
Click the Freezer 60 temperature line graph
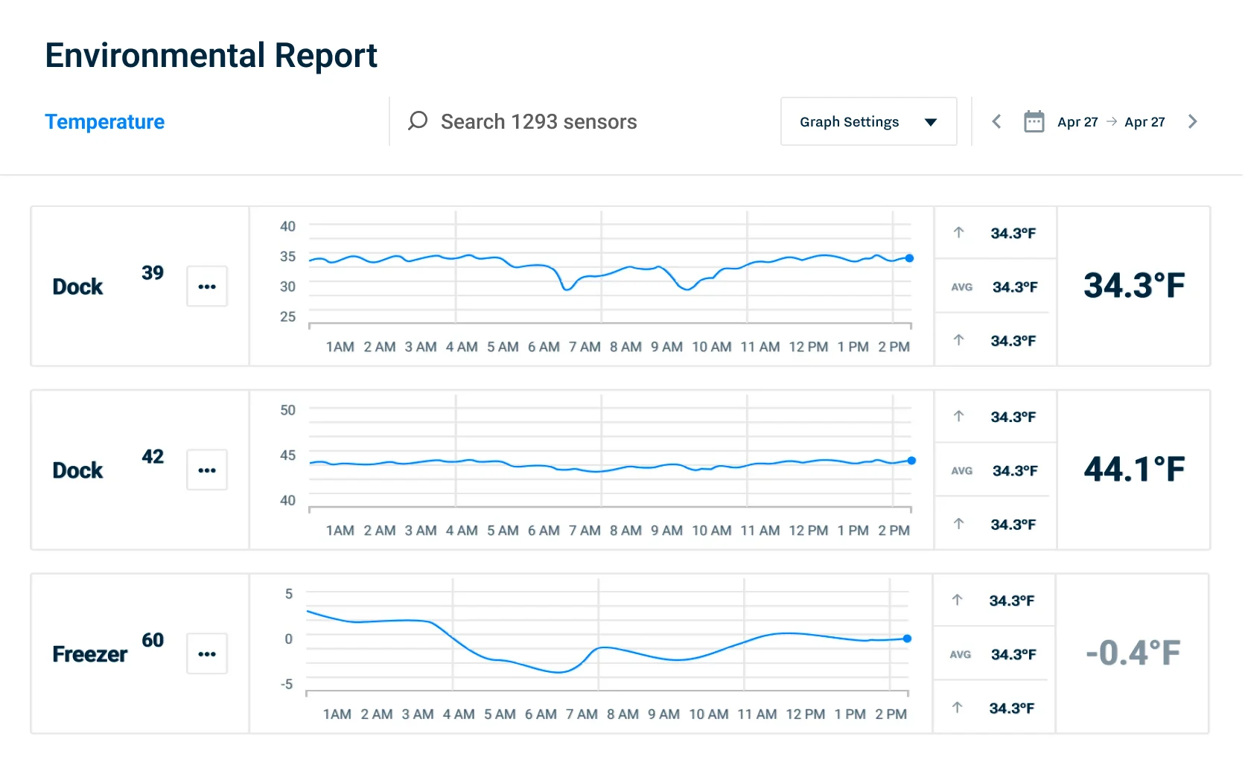point(607,642)
